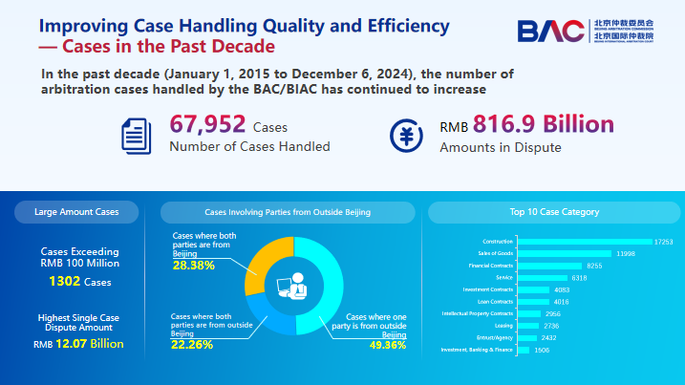Click the '1302' cases value

pyautogui.click(x=64, y=281)
